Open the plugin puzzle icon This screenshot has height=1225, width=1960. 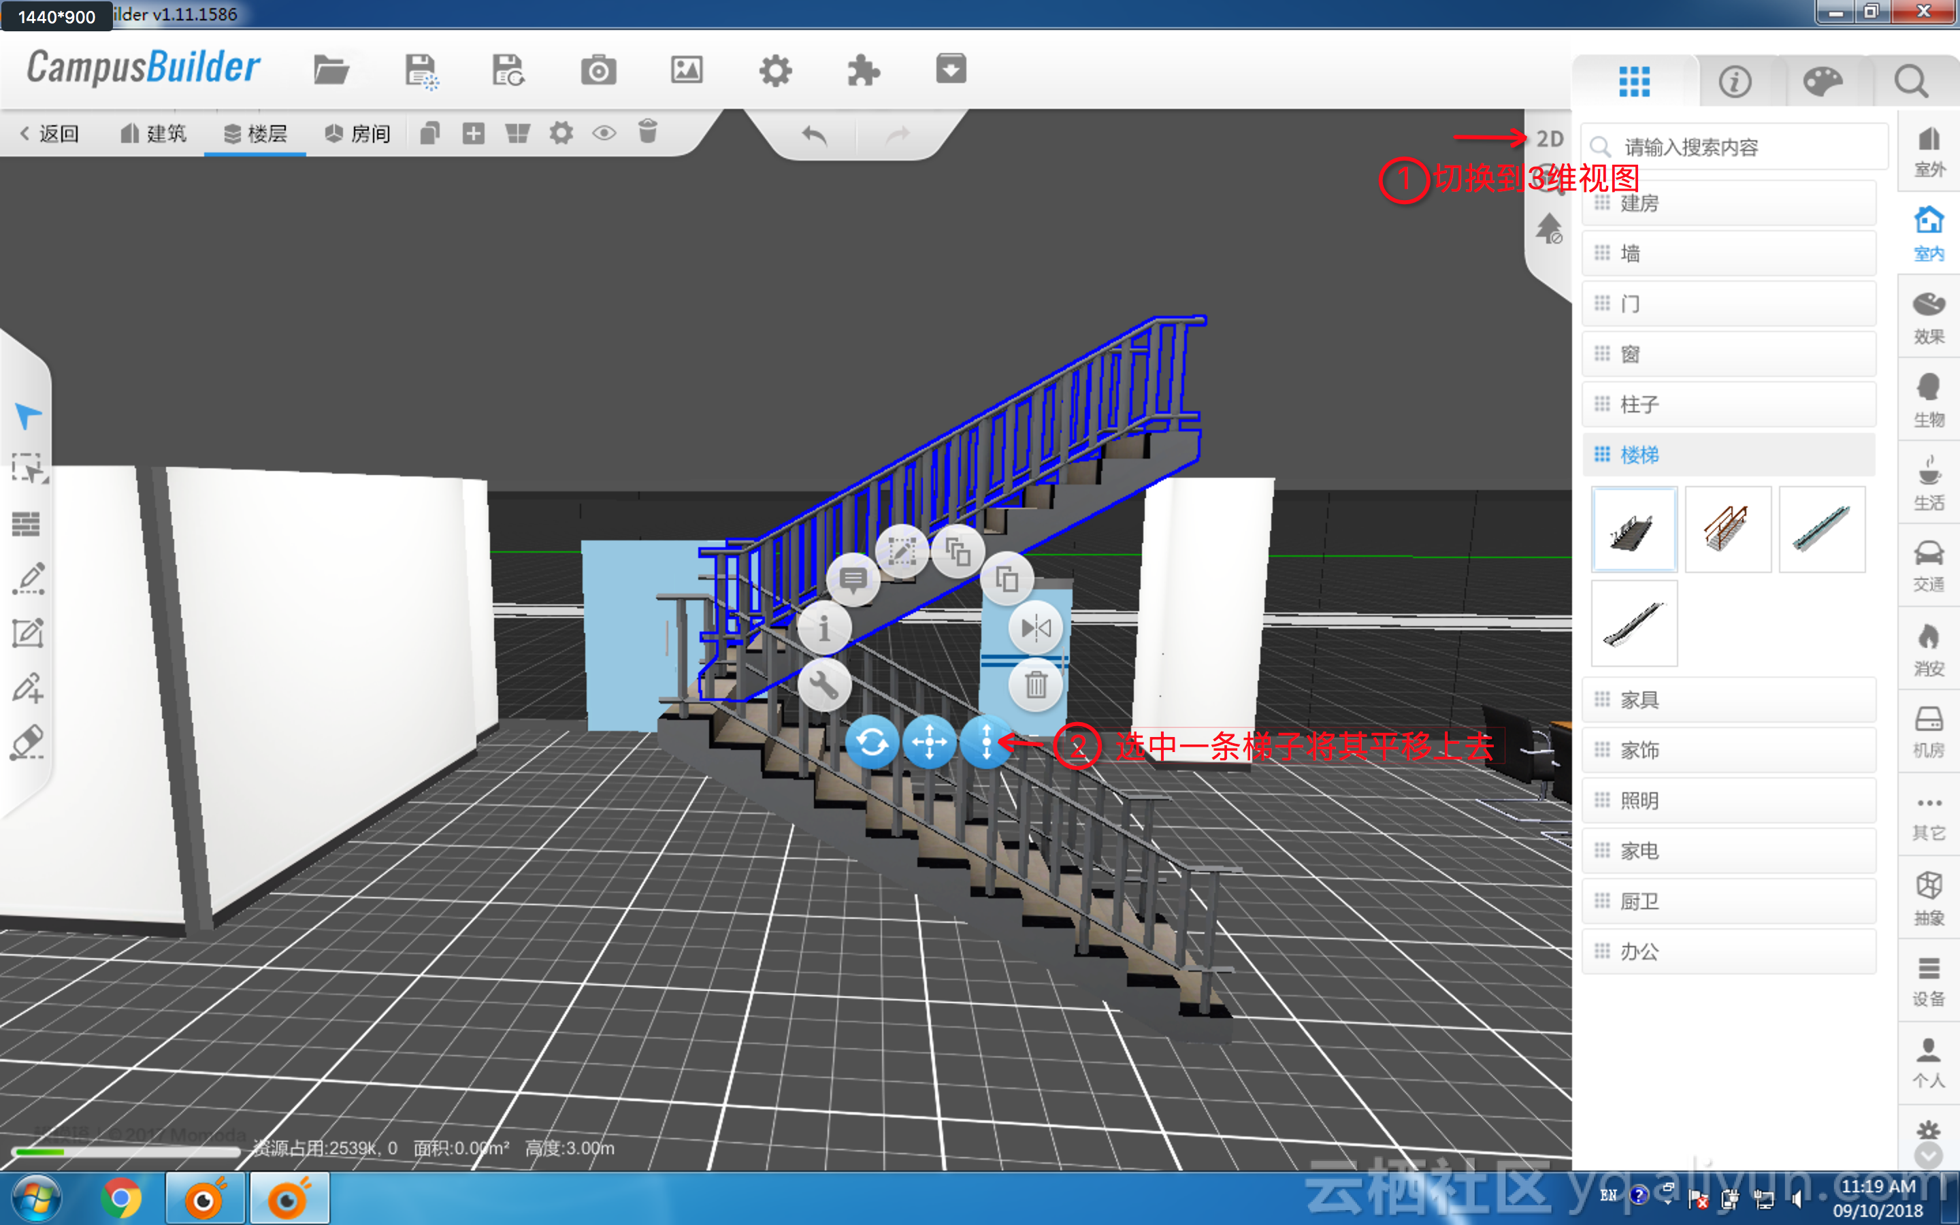[864, 71]
